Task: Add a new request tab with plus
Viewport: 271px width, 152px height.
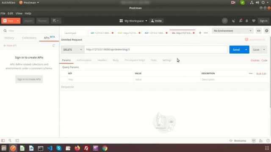Action: click(200, 33)
